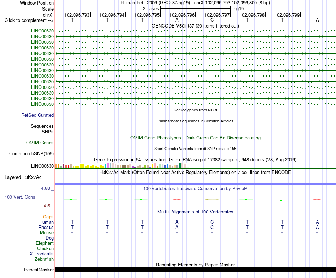Click the Layered H3K27Ac label
Image resolution: width=336 pixels, height=278 pixels.
coord(23,177)
